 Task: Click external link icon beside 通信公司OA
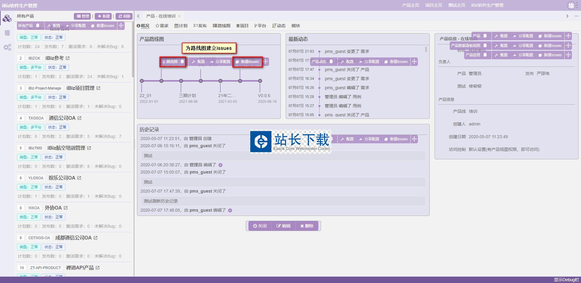coord(80,118)
